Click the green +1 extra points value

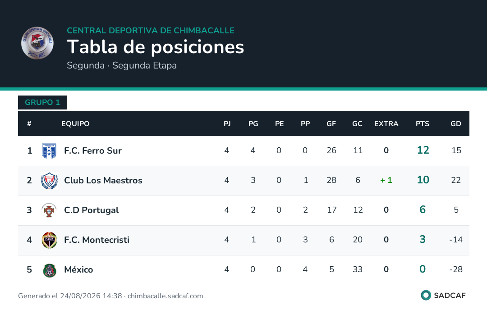(386, 180)
